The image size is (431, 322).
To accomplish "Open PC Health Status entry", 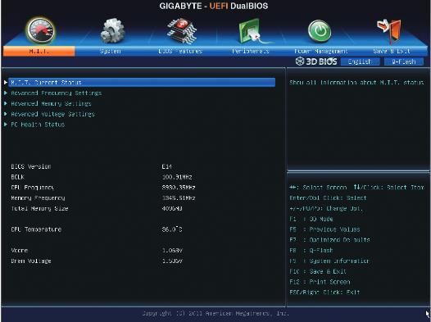I will click(38, 125).
